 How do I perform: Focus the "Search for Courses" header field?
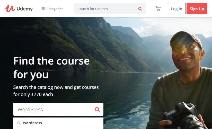(x=105, y=9)
